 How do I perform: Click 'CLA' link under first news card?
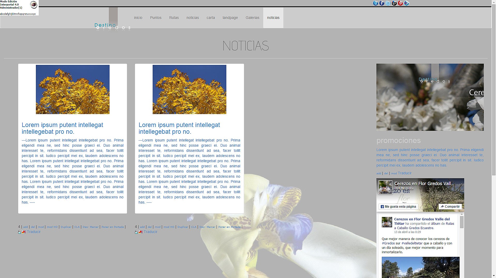click(77, 227)
